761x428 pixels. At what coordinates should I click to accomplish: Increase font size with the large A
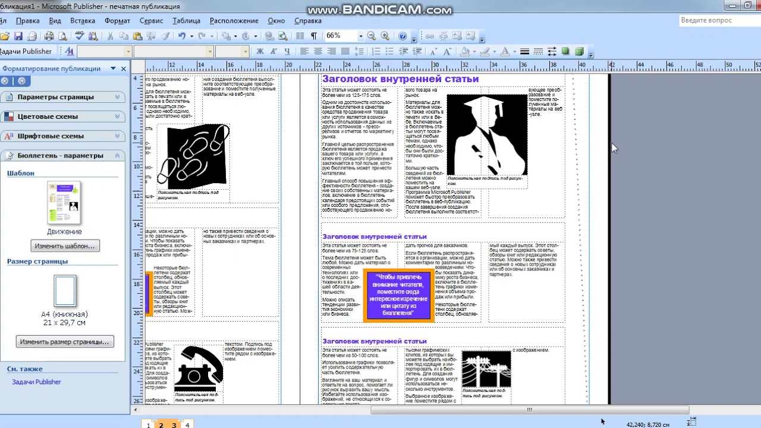coord(448,52)
